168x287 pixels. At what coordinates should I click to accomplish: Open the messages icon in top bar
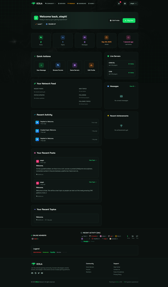pyautogui.click(x=125, y=4)
